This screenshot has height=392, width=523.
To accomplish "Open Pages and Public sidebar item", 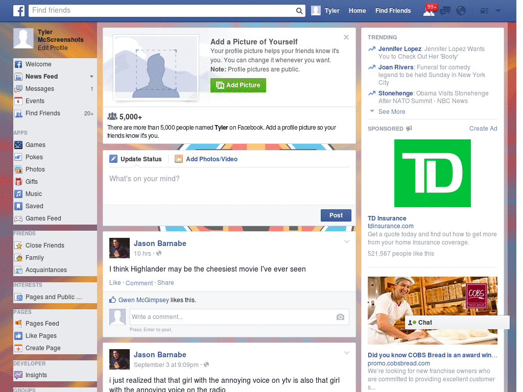I will (54, 297).
